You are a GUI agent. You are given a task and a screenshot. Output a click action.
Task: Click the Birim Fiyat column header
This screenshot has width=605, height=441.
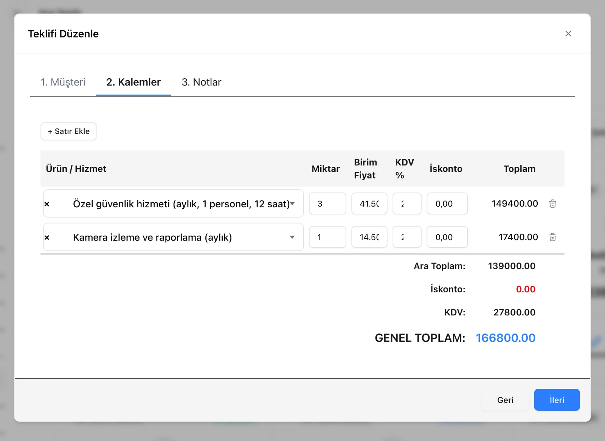pyautogui.click(x=365, y=169)
